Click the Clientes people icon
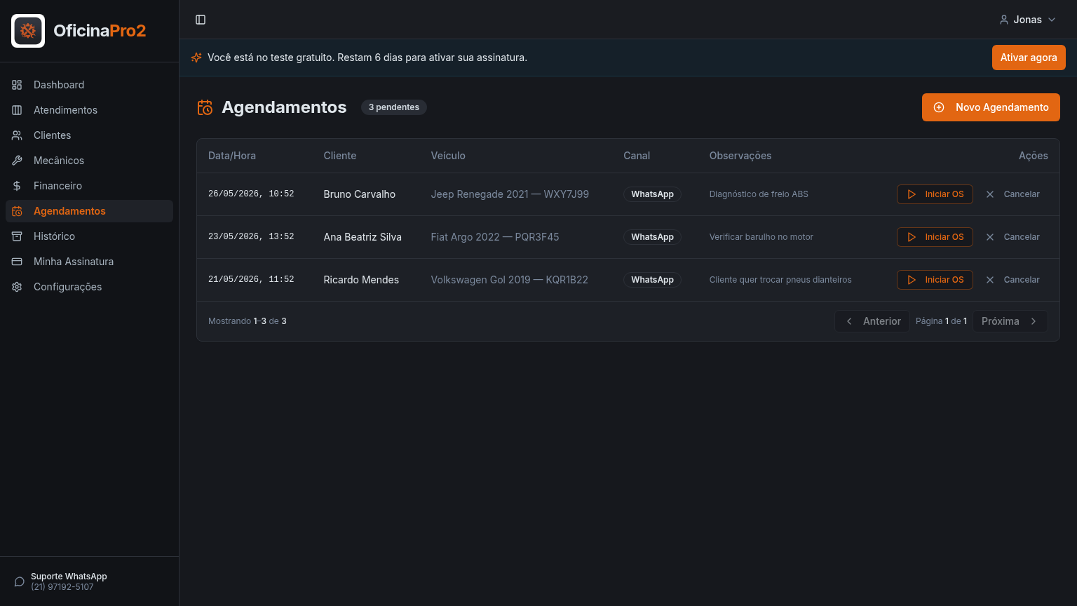This screenshot has width=1077, height=606. (17, 135)
